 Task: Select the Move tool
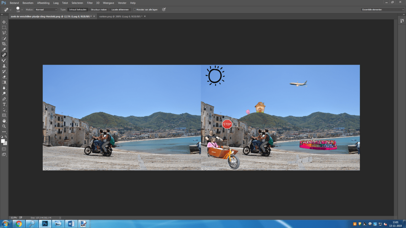pyautogui.click(x=4, y=22)
